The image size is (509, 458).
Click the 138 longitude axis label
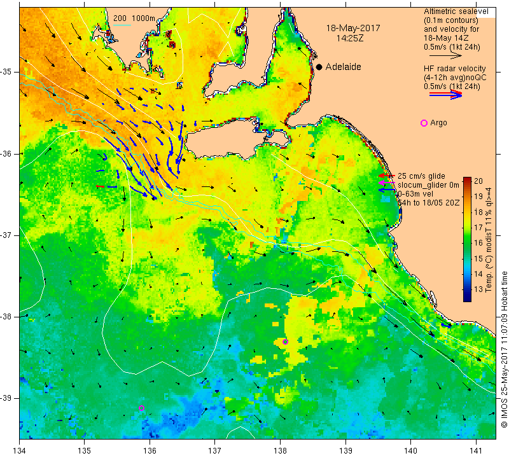coord(280,451)
